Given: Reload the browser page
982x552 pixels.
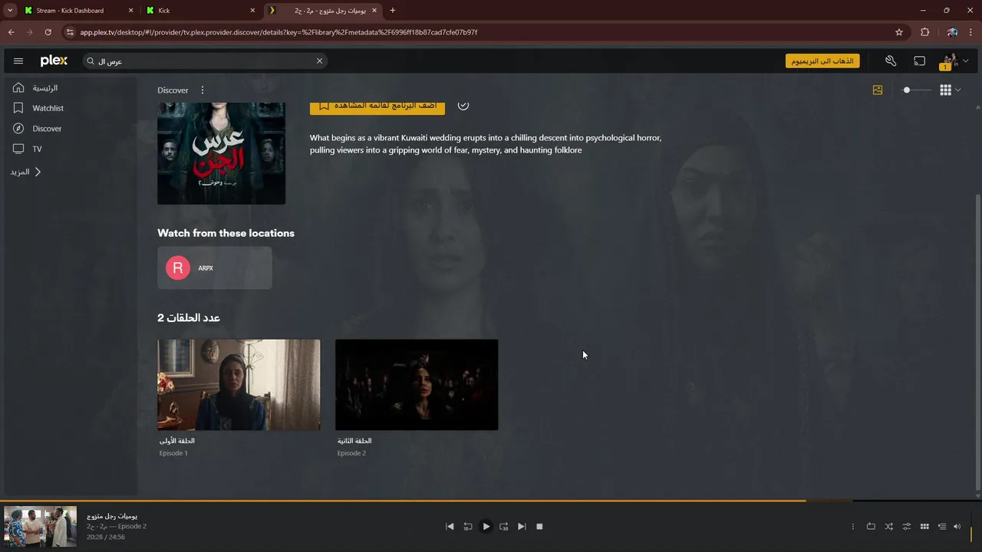Looking at the screenshot, I should 48,32.
